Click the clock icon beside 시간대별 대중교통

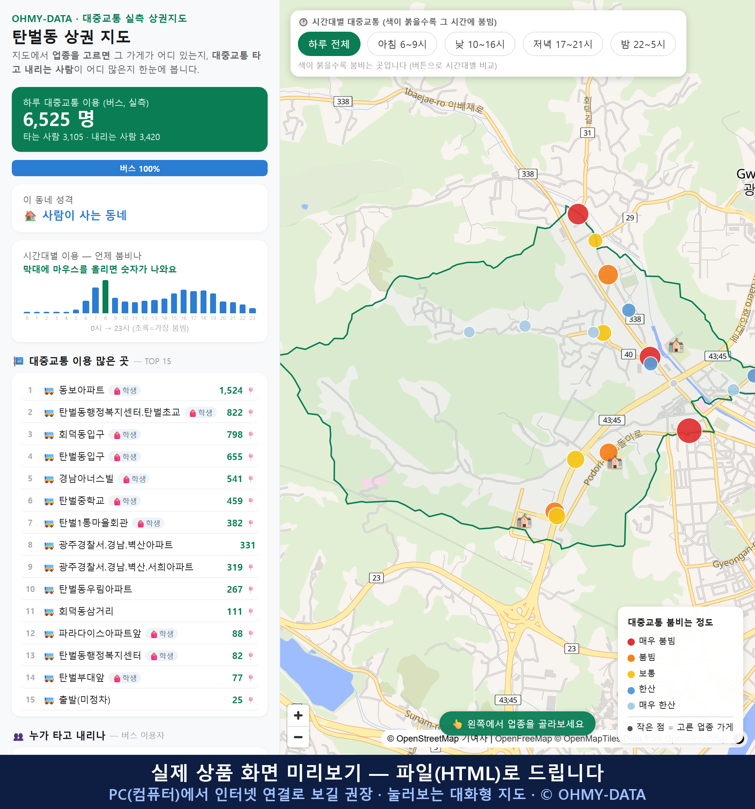[303, 22]
